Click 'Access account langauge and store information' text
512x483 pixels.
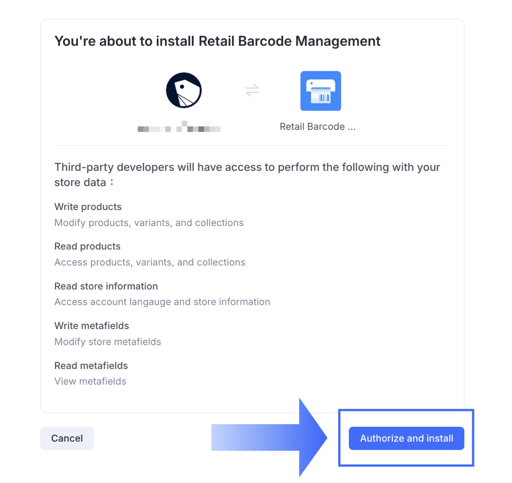click(x=162, y=302)
